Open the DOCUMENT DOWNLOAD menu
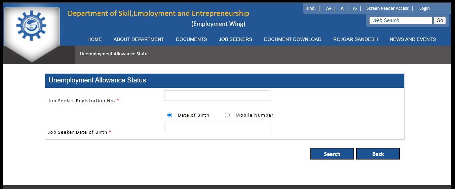The height and width of the screenshot is (189, 455). tap(293, 39)
